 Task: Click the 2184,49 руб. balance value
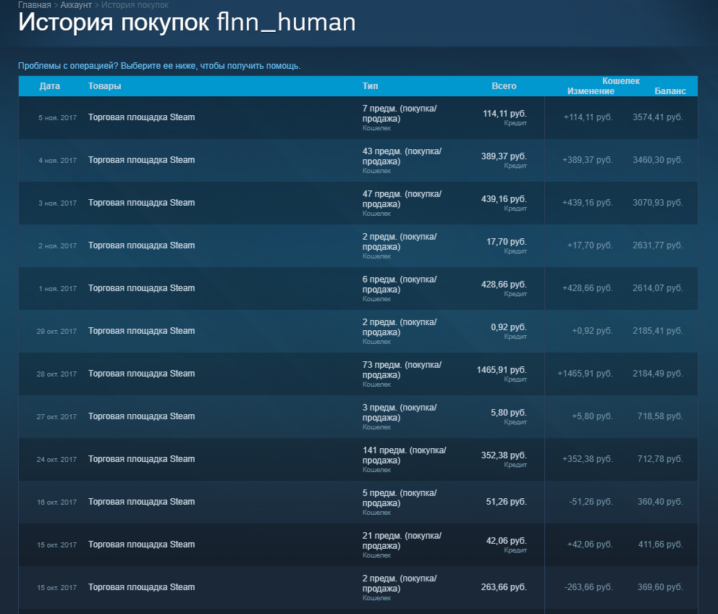(x=657, y=374)
